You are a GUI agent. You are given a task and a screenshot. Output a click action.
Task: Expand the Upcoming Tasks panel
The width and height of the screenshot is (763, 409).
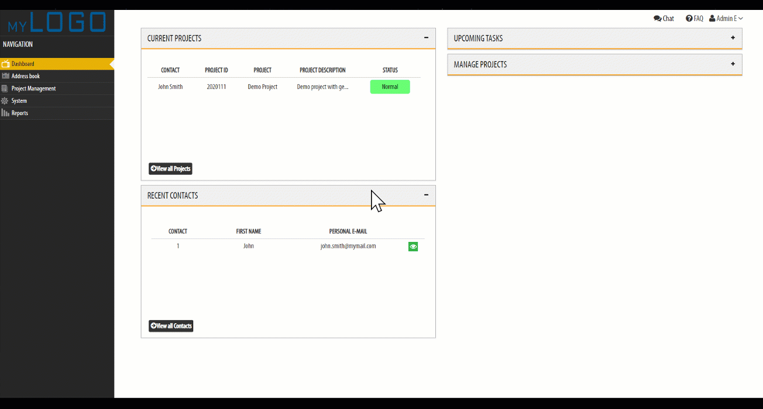pyautogui.click(x=733, y=38)
